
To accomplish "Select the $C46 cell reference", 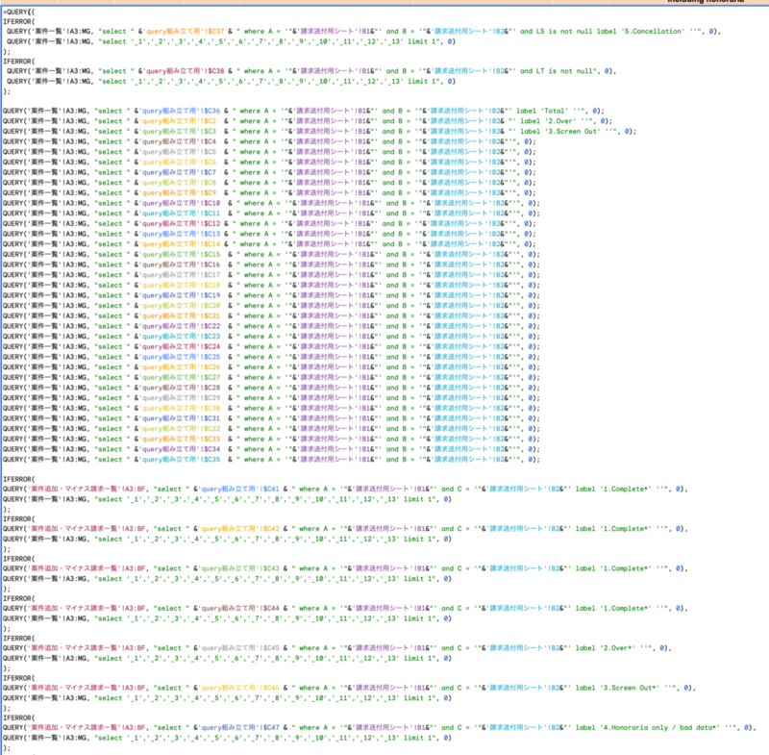I will pos(269,688).
